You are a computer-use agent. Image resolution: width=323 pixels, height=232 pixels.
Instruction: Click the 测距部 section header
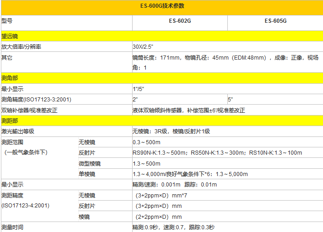tap(10, 121)
